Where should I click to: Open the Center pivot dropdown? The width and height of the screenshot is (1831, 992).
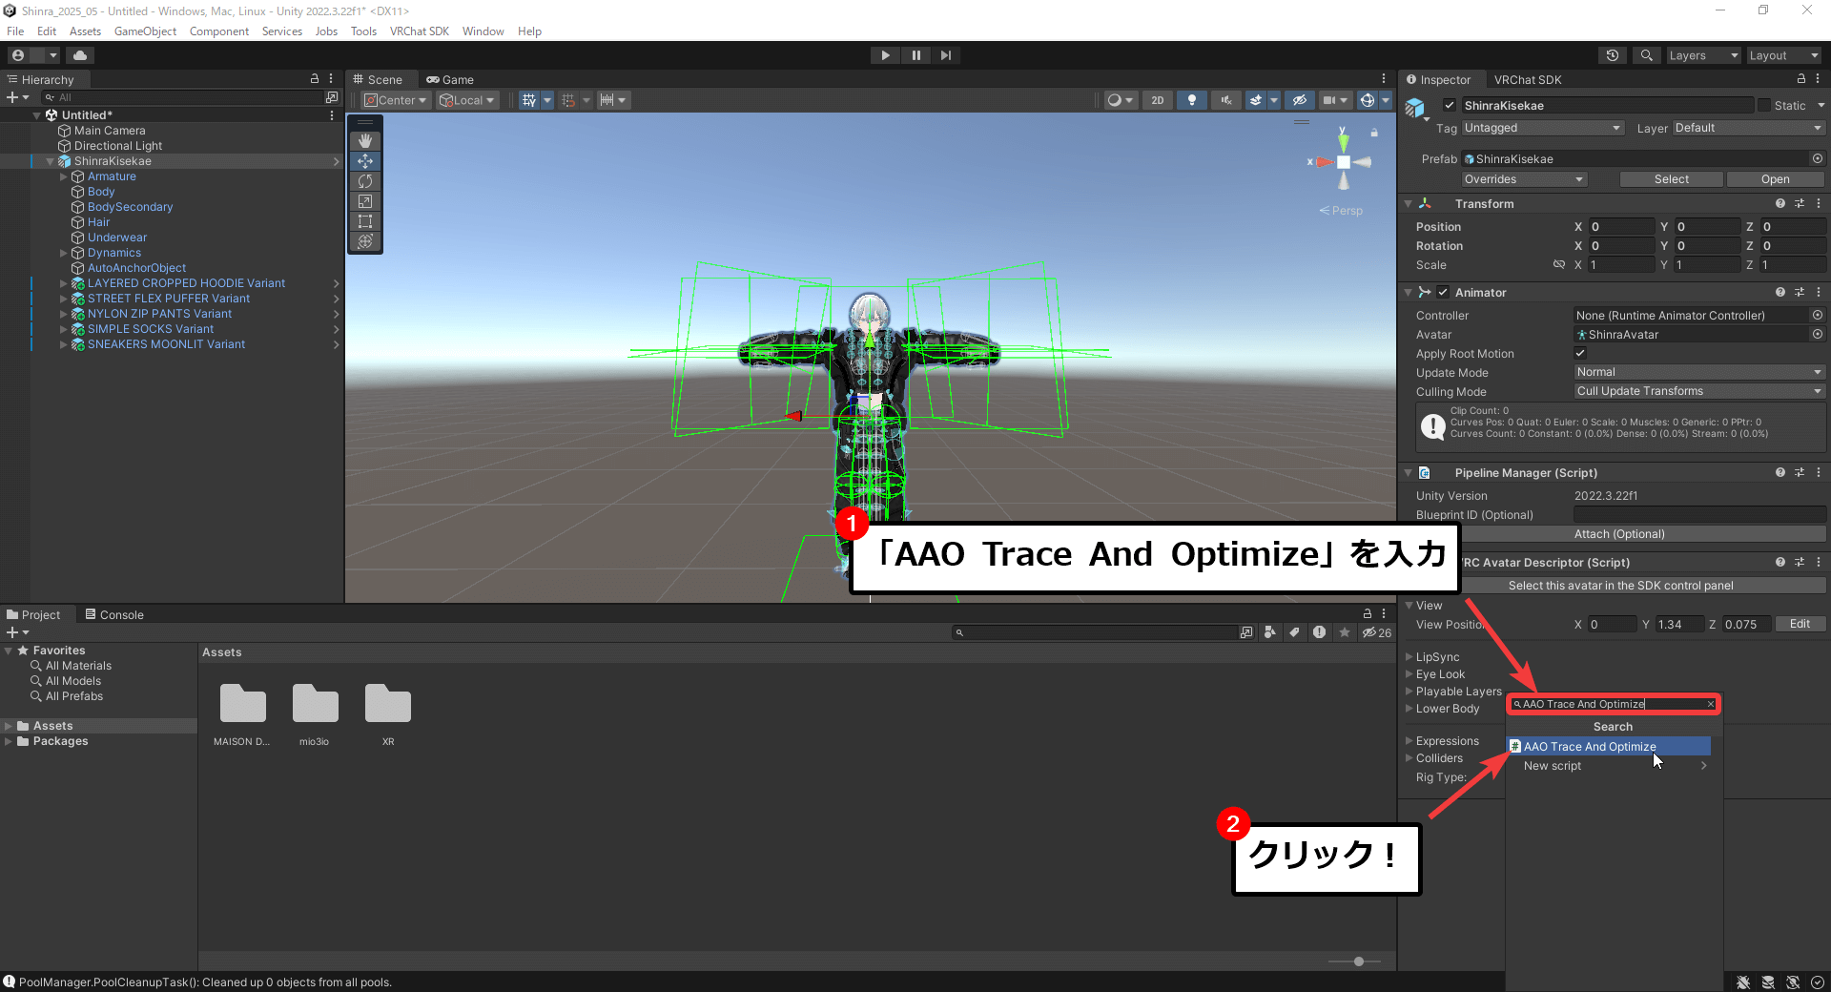pos(396,100)
